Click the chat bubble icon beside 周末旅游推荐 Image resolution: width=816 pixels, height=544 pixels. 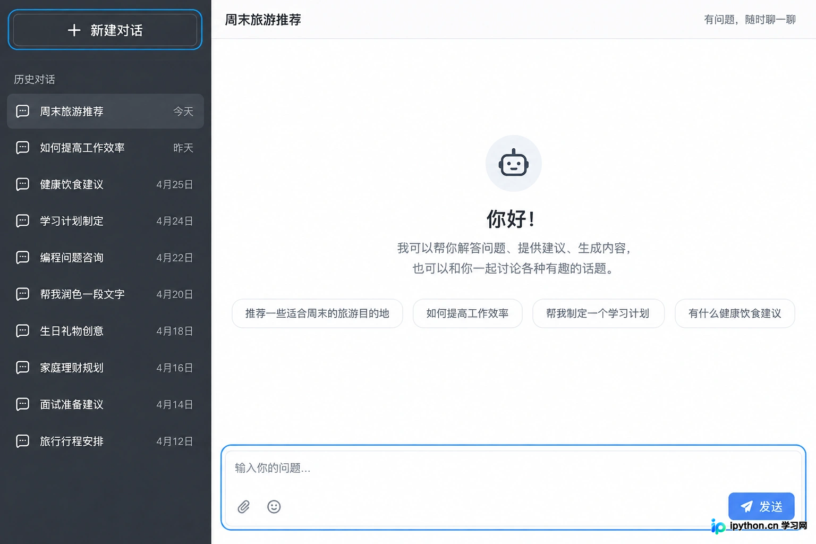click(x=23, y=111)
